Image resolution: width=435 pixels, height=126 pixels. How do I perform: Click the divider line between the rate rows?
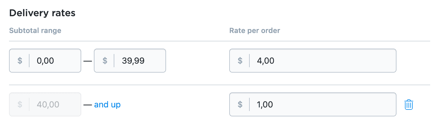[x=220, y=85]
